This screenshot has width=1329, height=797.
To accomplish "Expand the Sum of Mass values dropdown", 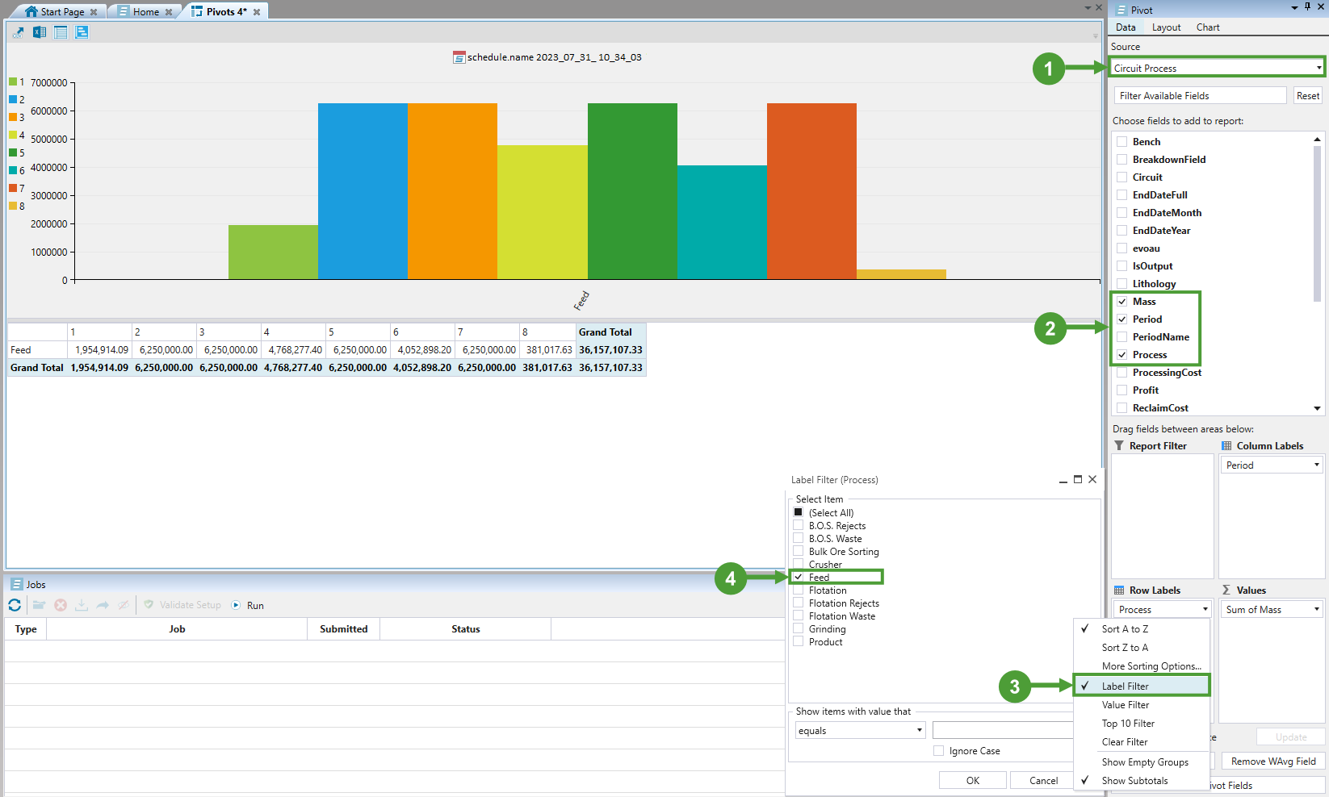I will click(1316, 610).
